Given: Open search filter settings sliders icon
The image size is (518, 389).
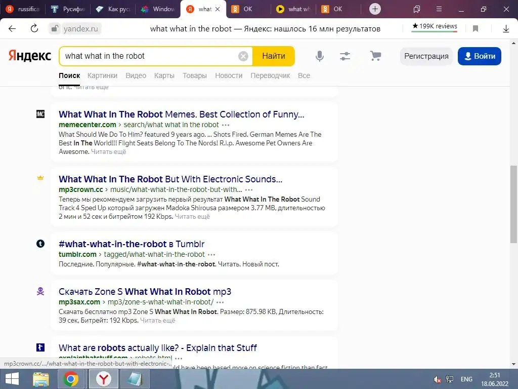Looking at the screenshot, I should coord(345,56).
